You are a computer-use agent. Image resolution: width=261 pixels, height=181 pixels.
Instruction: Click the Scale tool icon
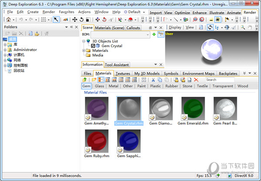(88, 20)
